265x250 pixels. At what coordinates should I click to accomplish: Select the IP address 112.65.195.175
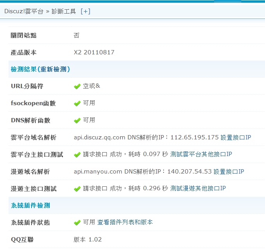pyautogui.click(x=195, y=137)
